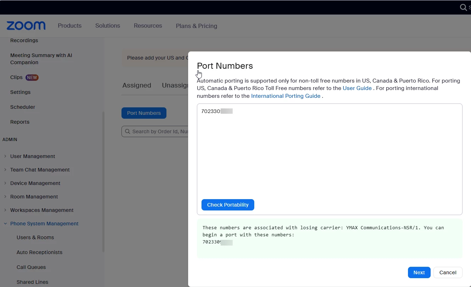Open Scheduler in sidebar

point(23,107)
